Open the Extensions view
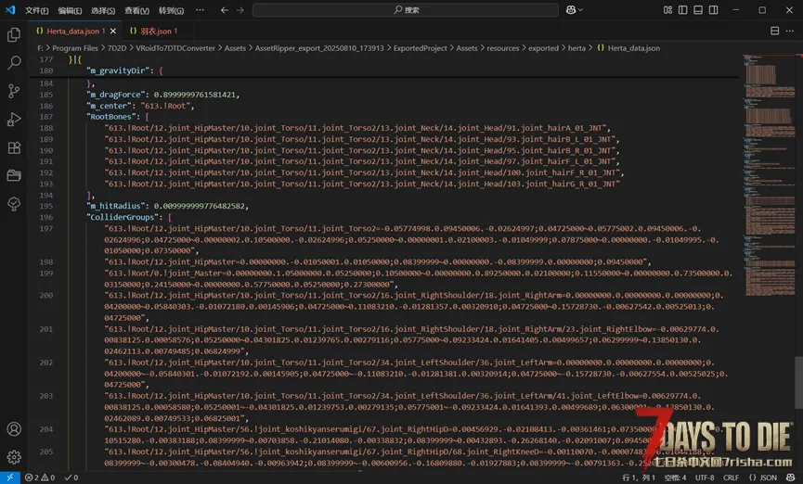Screen dimensions: 803x484 point(14,147)
